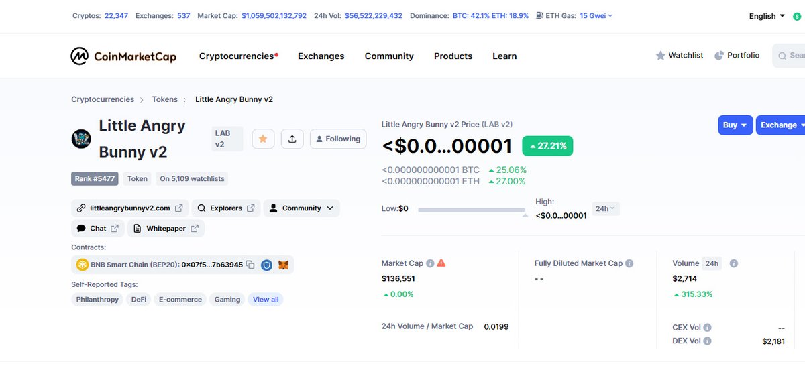Open the Exchange dropdown button

coord(782,125)
